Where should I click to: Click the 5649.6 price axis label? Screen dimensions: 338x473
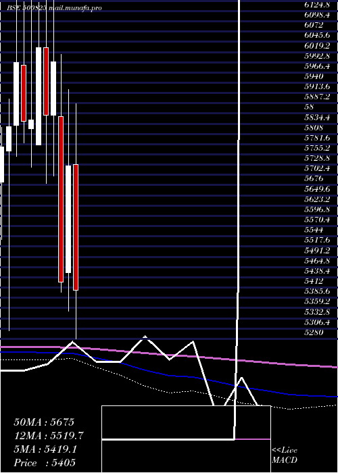[x=317, y=189]
